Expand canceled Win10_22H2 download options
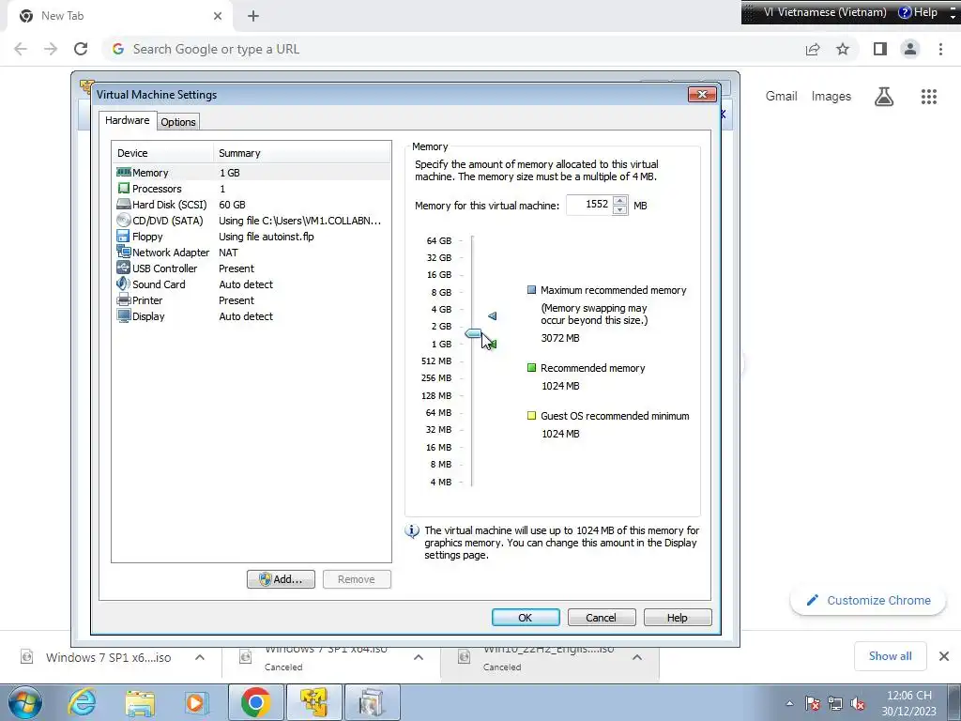Viewport: 961px width, 721px height. pos(637,657)
